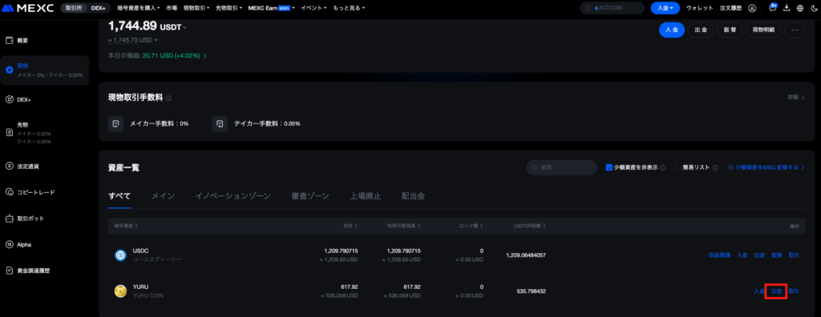Screen dimensions: 821x317
Task: Select the 審査ゾーン tab
Action: coord(310,196)
